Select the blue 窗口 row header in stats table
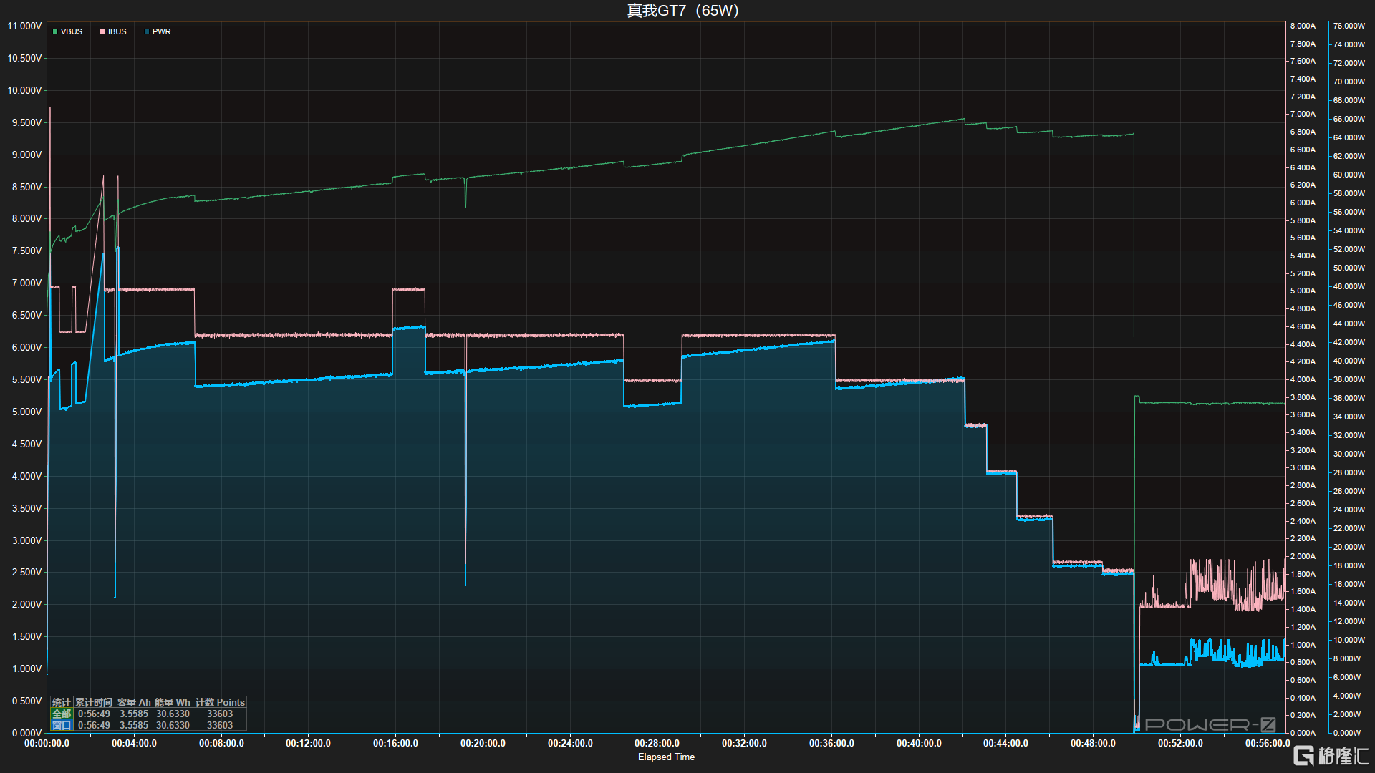The image size is (1375, 773). pyautogui.click(x=62, y=726)
